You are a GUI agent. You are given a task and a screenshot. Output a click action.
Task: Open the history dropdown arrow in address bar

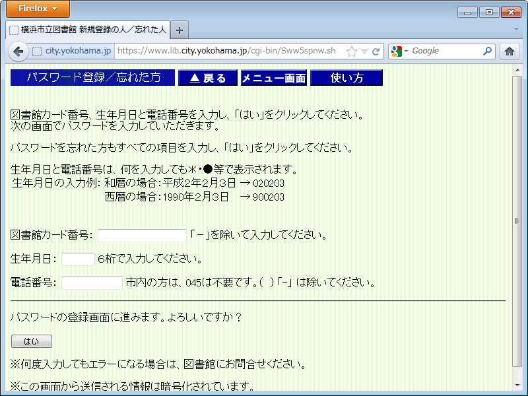click(x=364, y=51)
